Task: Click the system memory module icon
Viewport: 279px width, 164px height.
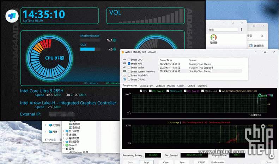Action: click(x=125, y=71)
